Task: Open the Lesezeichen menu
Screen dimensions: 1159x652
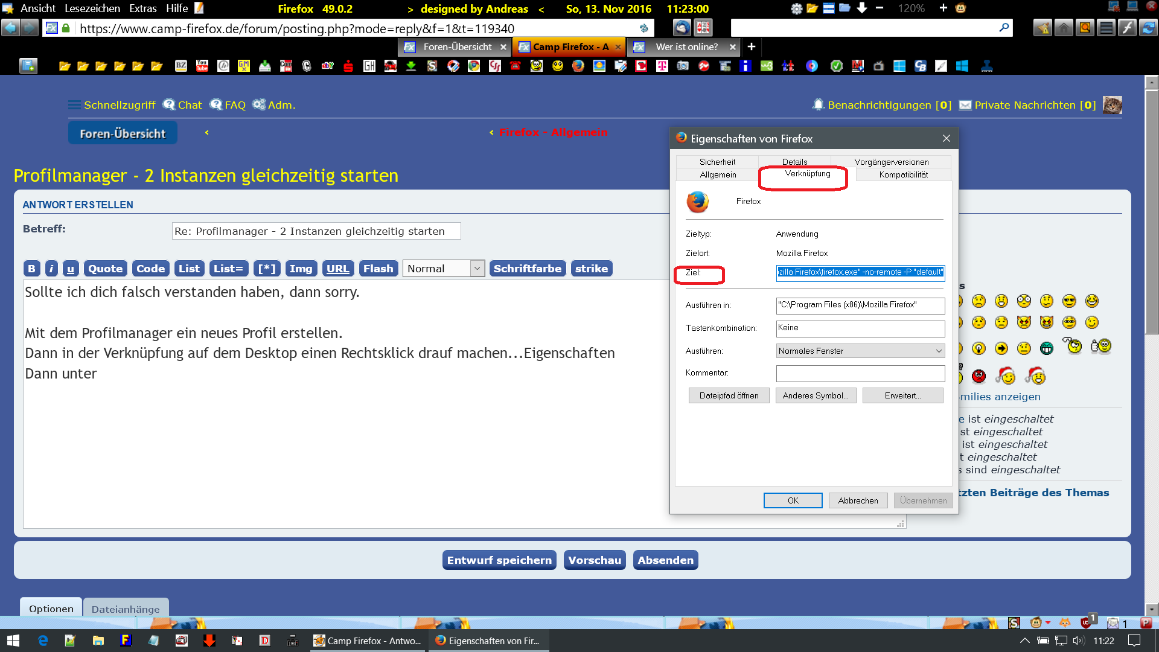Action: click(x=92, y=8)
